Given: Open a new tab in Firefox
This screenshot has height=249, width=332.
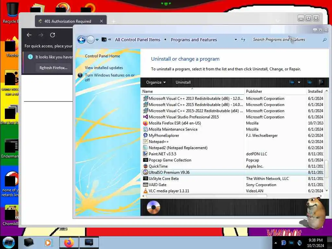Looking at the screenshot, I should tap(113, 21).
